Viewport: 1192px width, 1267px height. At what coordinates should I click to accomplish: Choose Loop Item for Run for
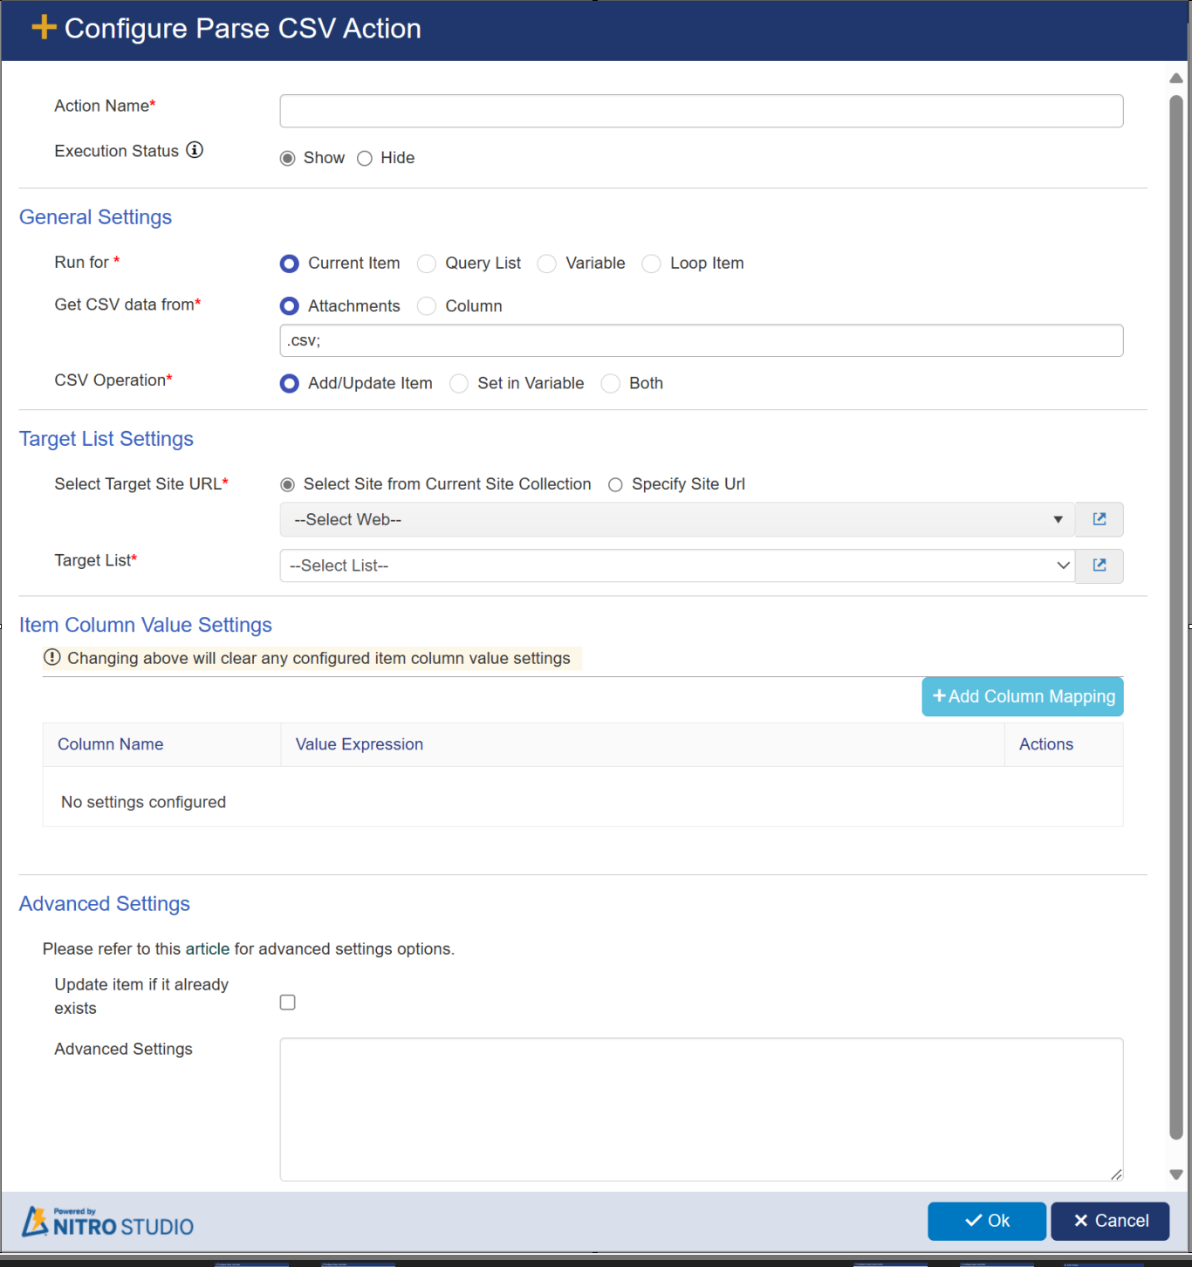[x=651, y=264]
